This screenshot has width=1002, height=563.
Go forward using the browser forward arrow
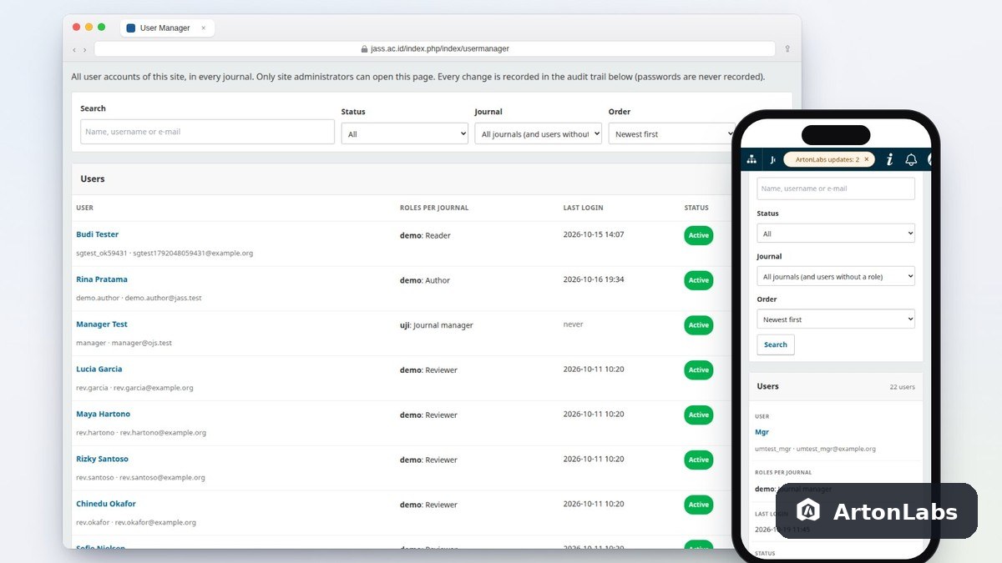[85, 49]
